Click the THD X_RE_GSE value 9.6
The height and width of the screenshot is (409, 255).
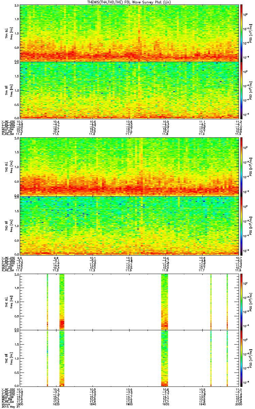20,258
